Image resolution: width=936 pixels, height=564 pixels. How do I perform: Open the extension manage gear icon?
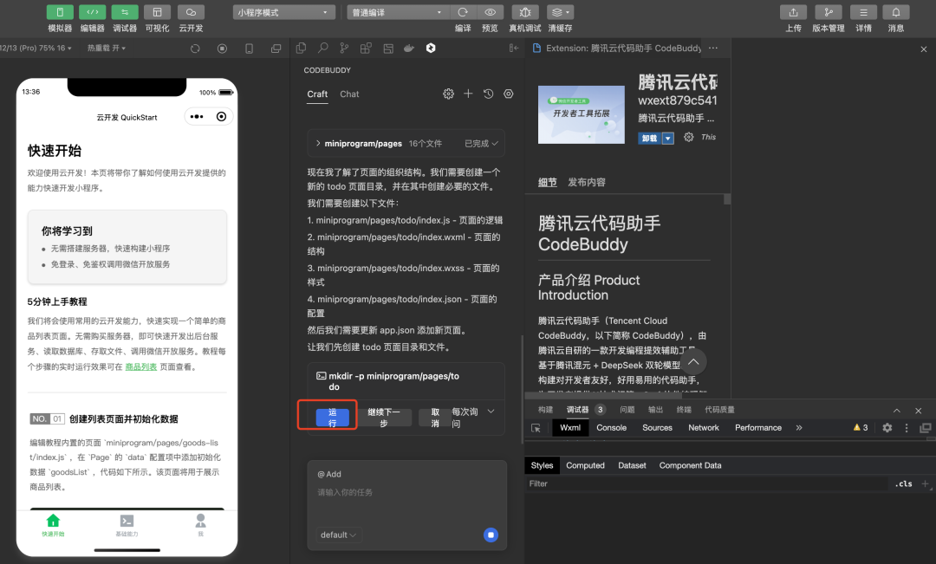point(688,137)
